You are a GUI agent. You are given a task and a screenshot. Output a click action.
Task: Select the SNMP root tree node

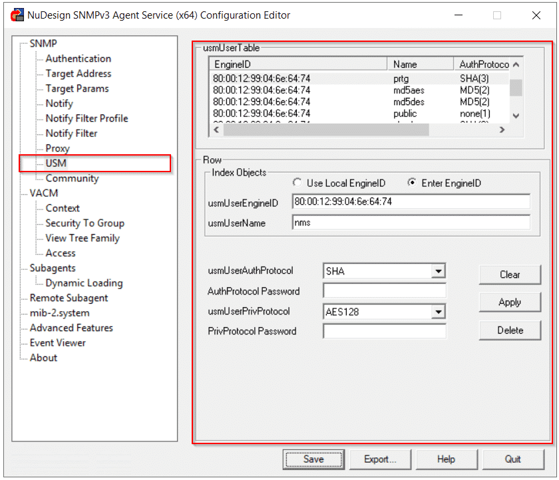pos(43,43)
